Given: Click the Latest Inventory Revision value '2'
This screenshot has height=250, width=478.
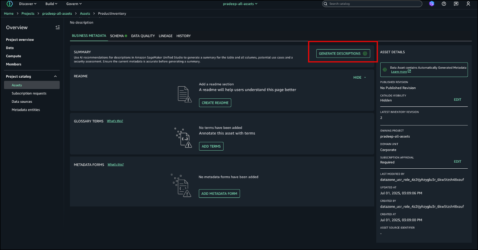Looking at the screenshot, I should pyautogui.click(x=381, y=118).
